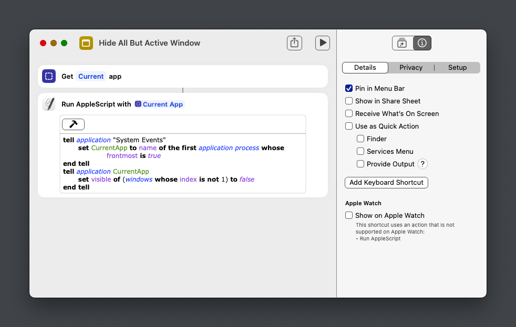Switch to the Privacy tab
The width and height of the screenshot is (516, 327).
pyautogui.click(x=410, y=68)
